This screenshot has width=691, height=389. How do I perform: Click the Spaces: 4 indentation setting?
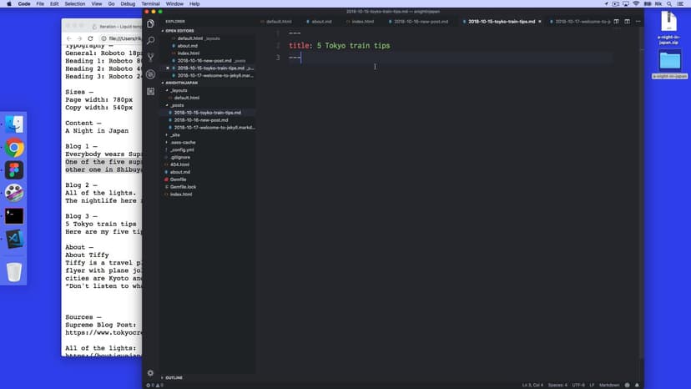(x=557, y=385)
